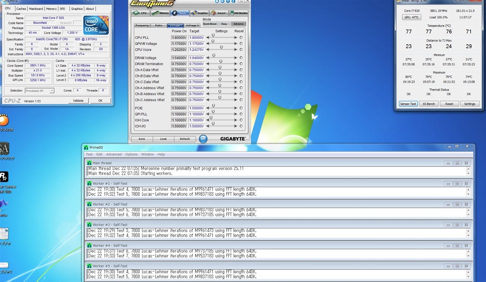This screenshot has width=486, height=282.
Task: Open the HW Monitor tab in EasyTune6
Action: coord(239,13)
